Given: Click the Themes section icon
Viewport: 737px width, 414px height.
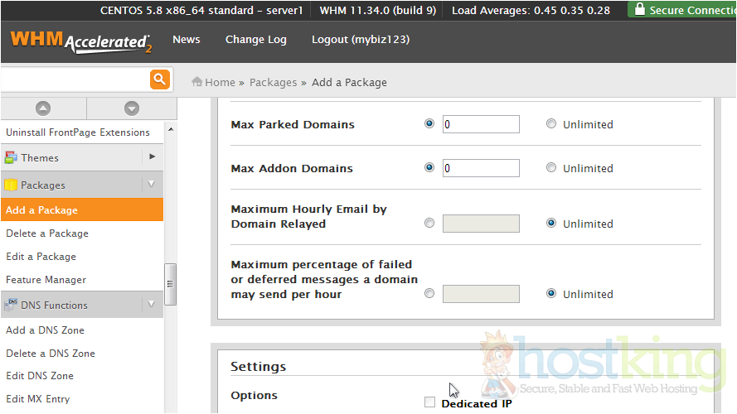Looking at the screenshot, I should pos(11,157).
